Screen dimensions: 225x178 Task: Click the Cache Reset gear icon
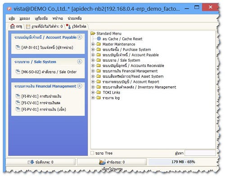(x=99, y=39)
